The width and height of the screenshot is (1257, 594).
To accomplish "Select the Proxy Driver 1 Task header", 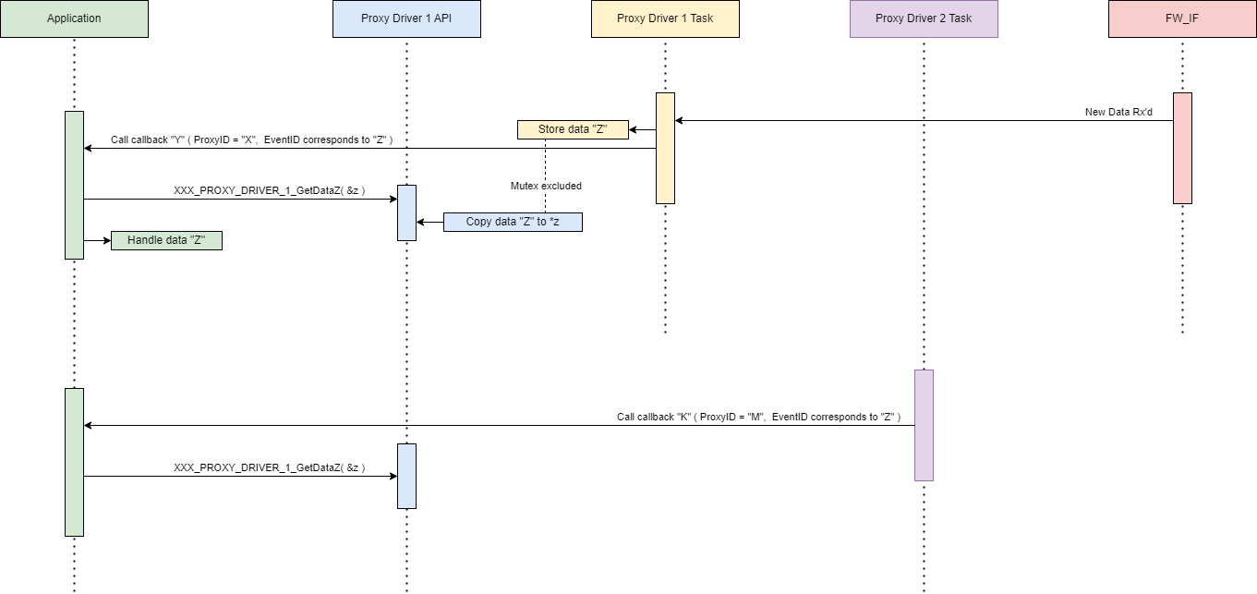I will [665, 18].
